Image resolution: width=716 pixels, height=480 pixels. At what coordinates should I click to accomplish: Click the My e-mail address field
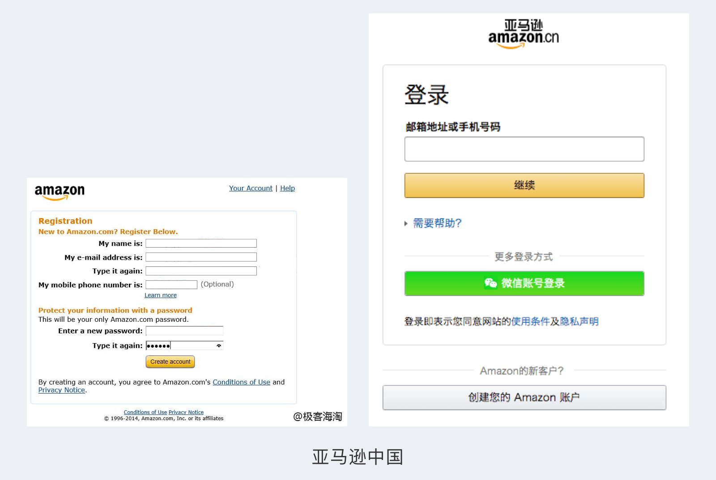[x=201, y=257]
